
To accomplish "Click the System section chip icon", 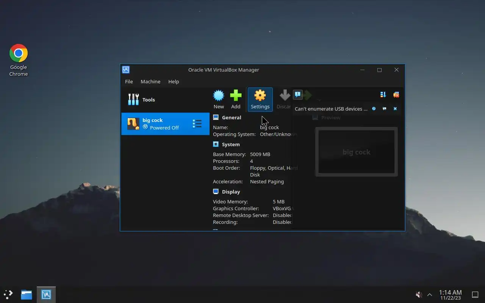I will click(x=216, y=144).
